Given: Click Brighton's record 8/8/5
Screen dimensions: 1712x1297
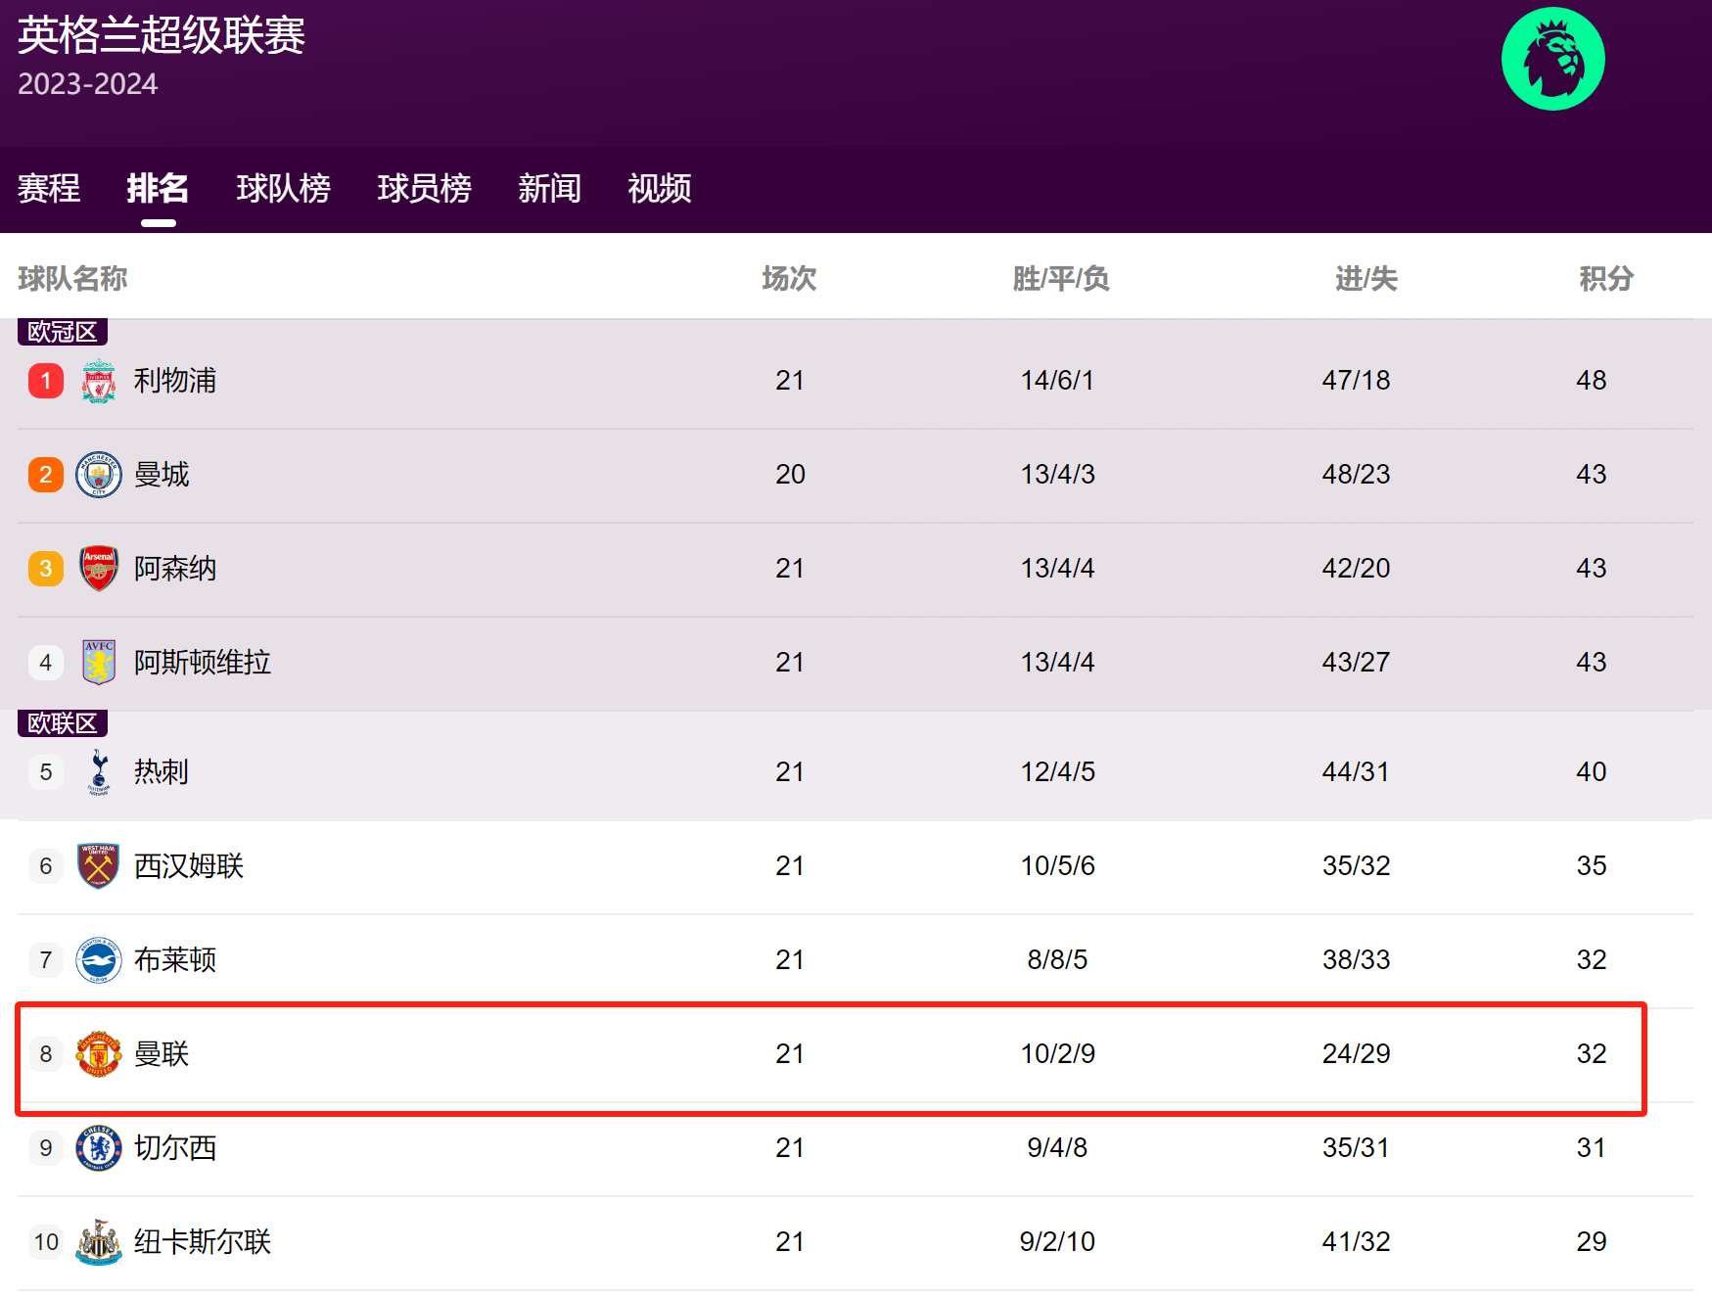Looking at the screenshot, I should click(1057, 960).
